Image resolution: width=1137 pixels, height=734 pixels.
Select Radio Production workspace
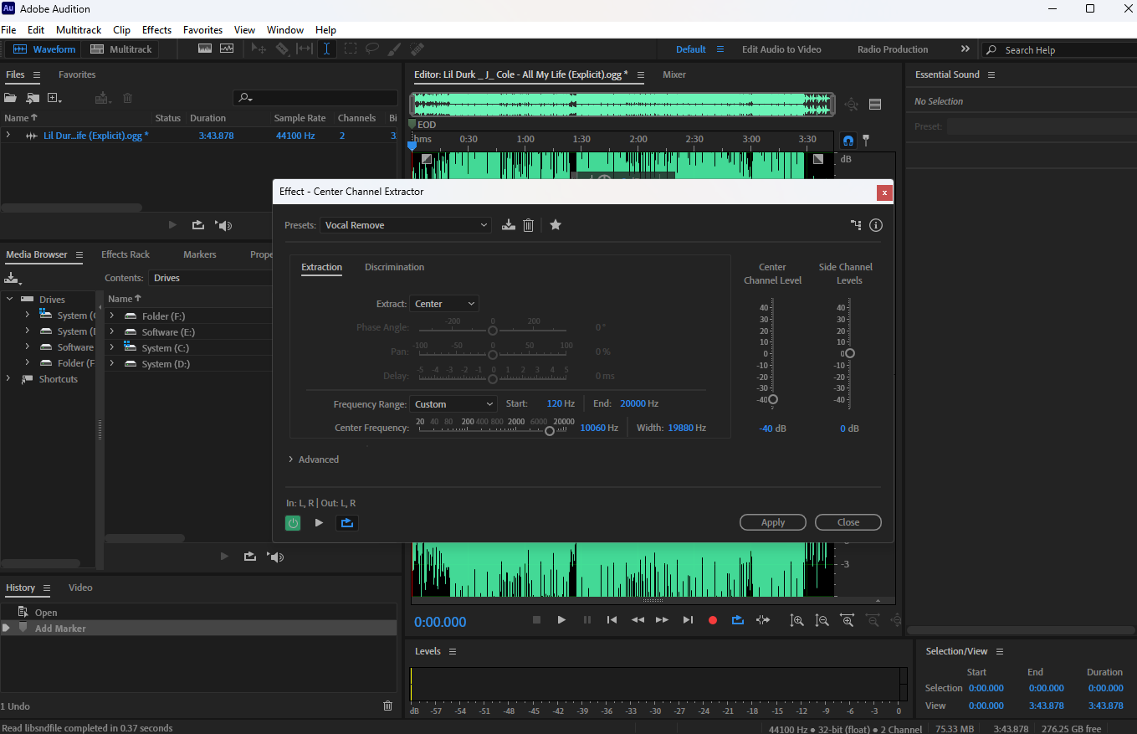893,49
